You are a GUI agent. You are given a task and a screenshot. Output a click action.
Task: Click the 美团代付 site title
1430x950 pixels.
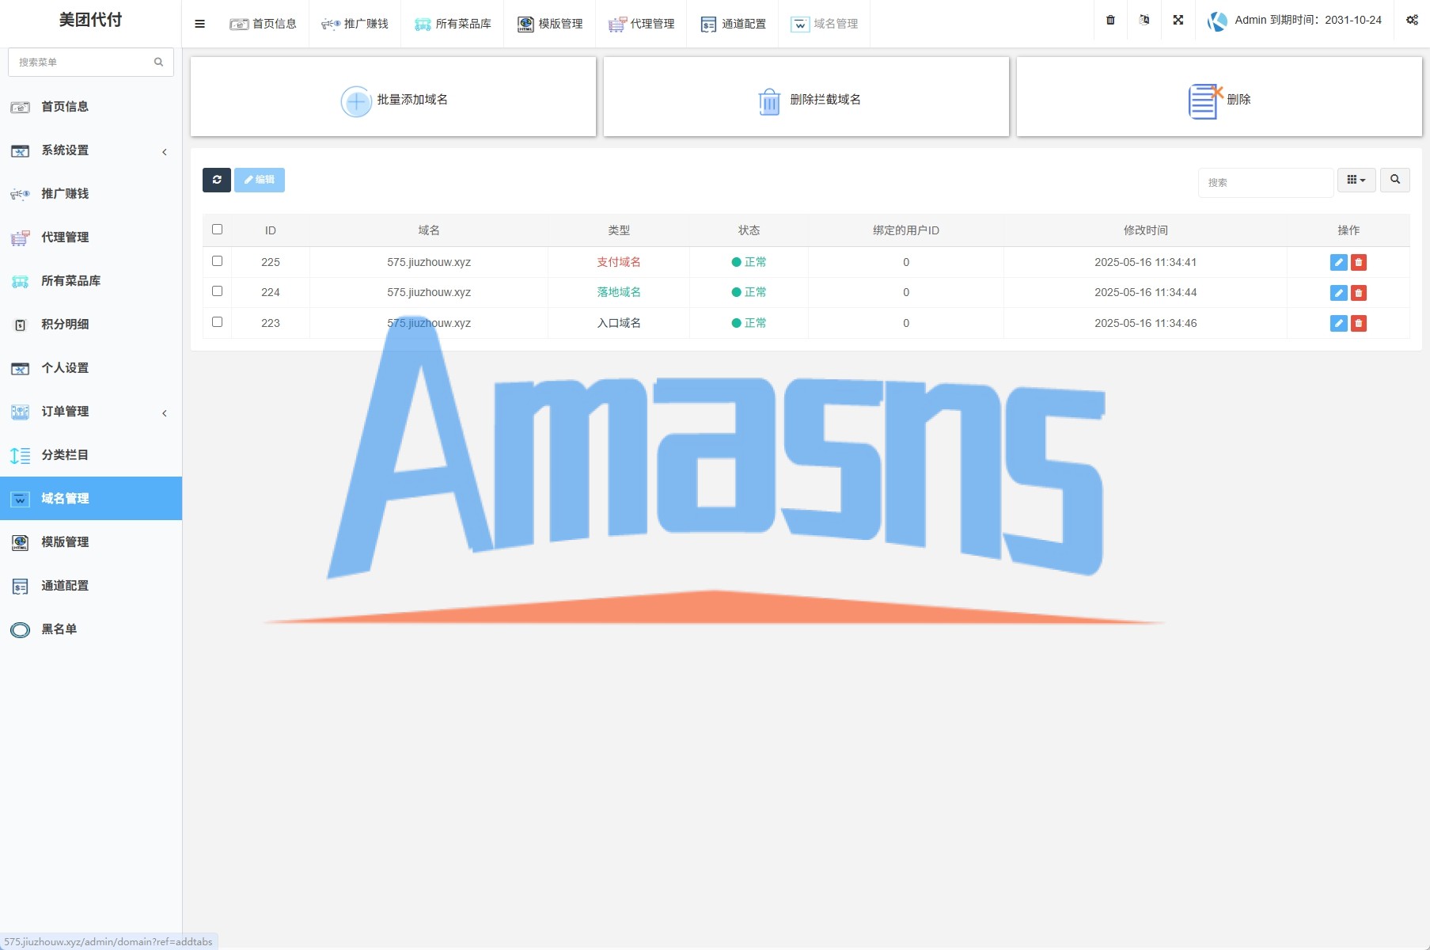point(90,20)
